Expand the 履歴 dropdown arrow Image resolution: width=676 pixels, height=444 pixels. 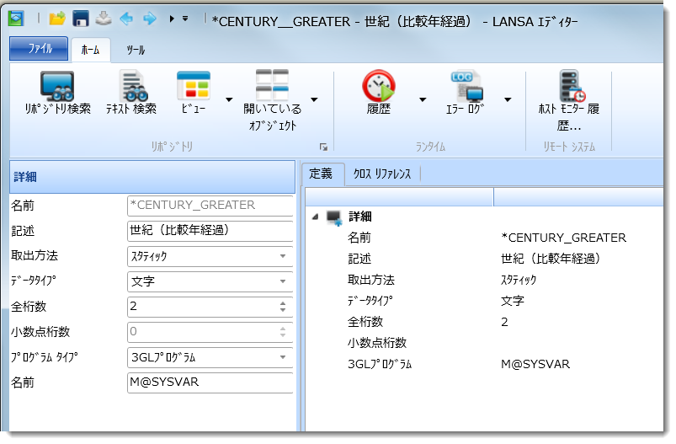423,99
